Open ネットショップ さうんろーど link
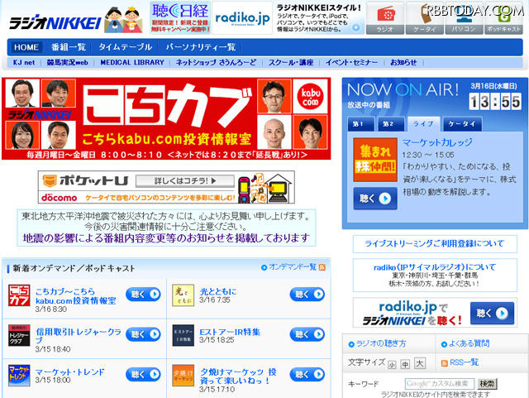529x398 pixels. point(216,63)
